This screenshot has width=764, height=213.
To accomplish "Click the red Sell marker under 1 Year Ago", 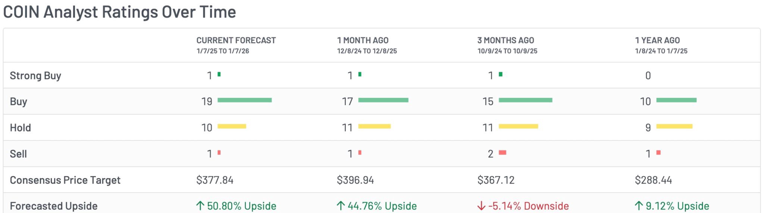I will pyautogui.click(x=658, y=153).
